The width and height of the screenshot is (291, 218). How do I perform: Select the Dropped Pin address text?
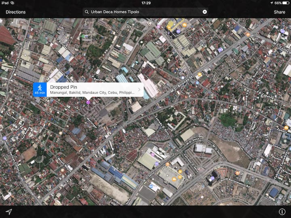click(92, 93)
